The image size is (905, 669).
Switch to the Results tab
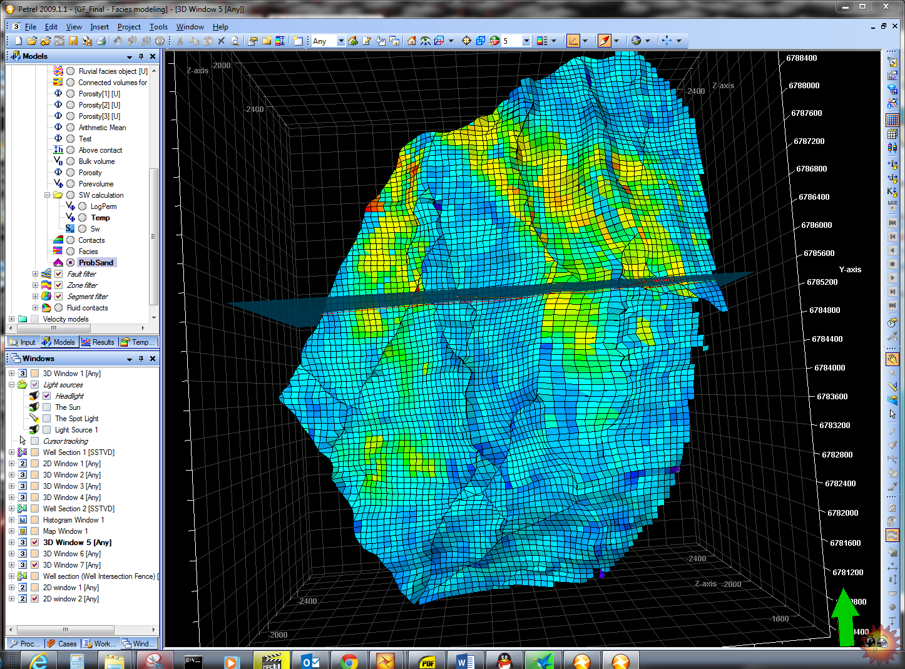coord(98,342)
